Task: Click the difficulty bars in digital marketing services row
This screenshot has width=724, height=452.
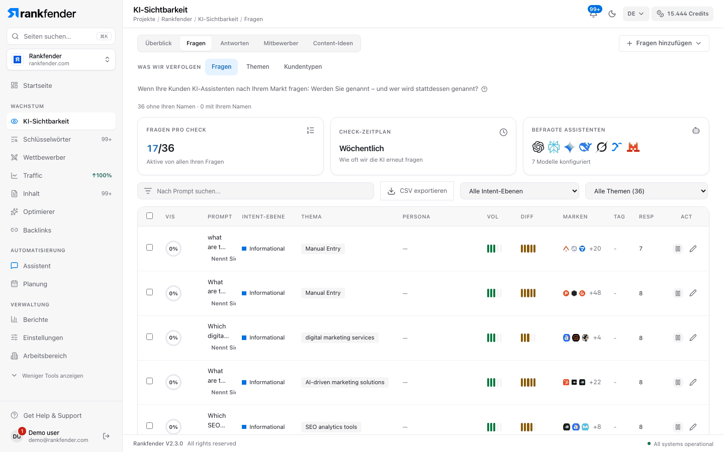Action: pyautogui.click(x=528, y=338)
